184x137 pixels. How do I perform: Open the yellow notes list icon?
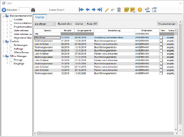point(133,10)
